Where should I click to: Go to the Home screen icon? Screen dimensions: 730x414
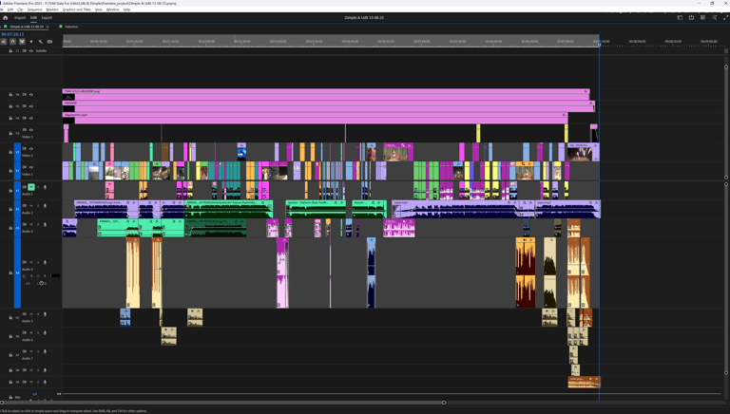point(6,18)
